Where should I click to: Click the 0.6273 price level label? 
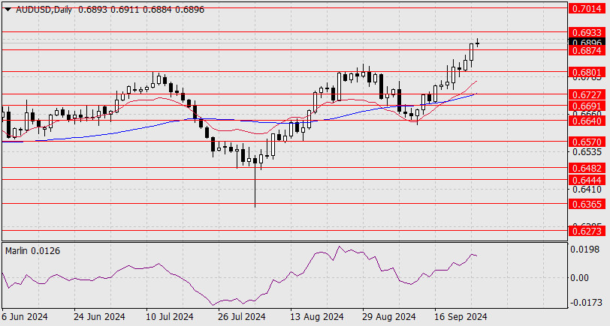click(587, 232)
